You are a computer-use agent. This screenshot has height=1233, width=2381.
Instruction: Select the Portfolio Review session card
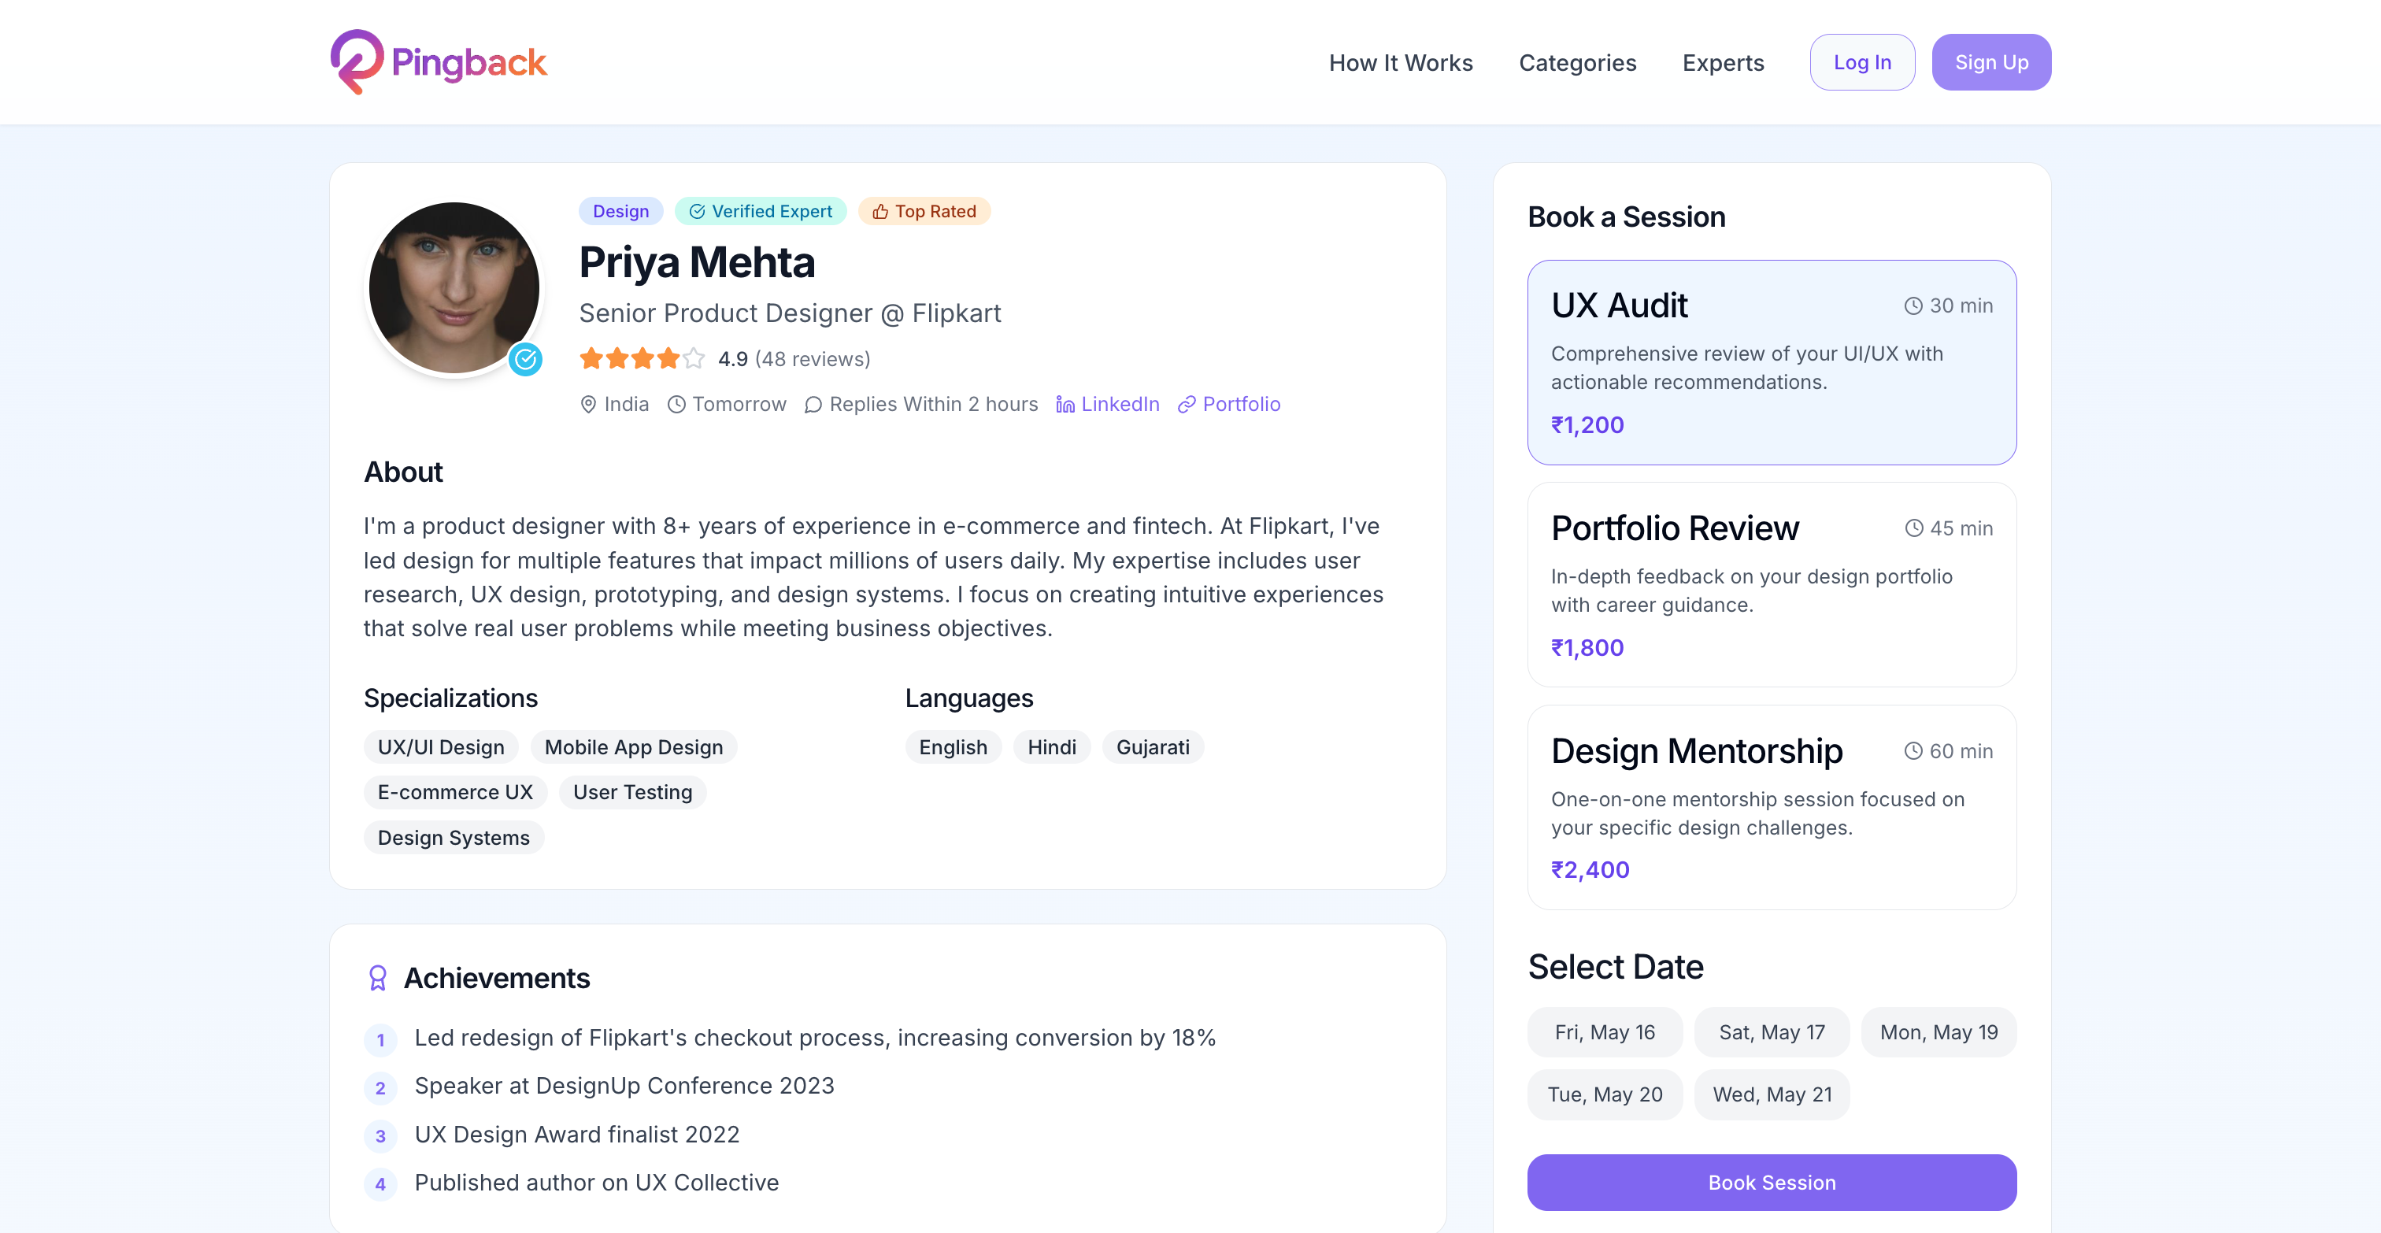(1771, 584)
